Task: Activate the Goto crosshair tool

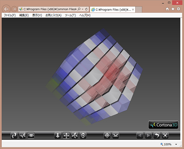Action: (x=107, y=136)
